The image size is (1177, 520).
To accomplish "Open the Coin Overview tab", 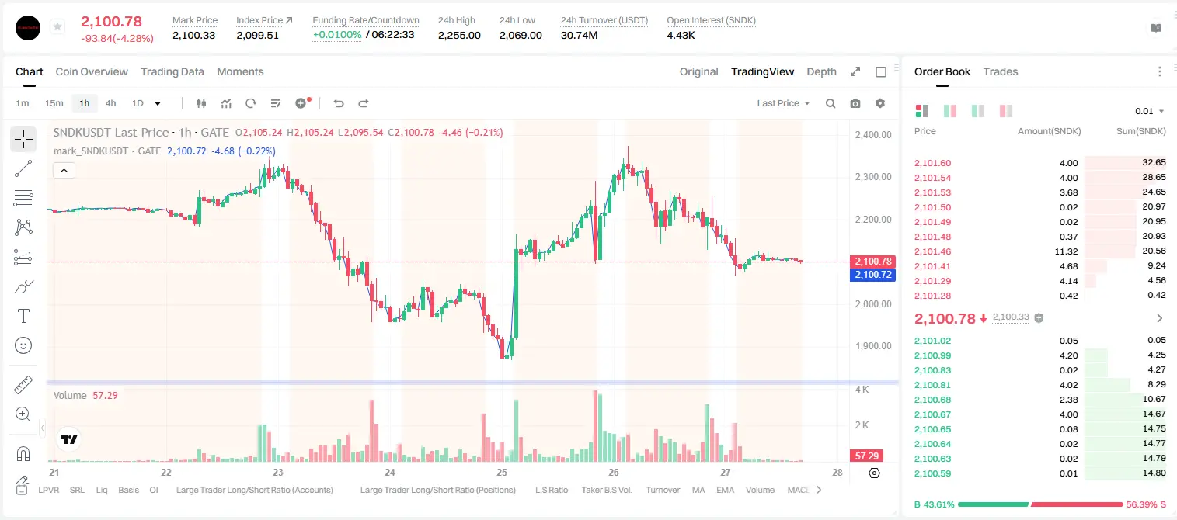I will coord(92,71).
